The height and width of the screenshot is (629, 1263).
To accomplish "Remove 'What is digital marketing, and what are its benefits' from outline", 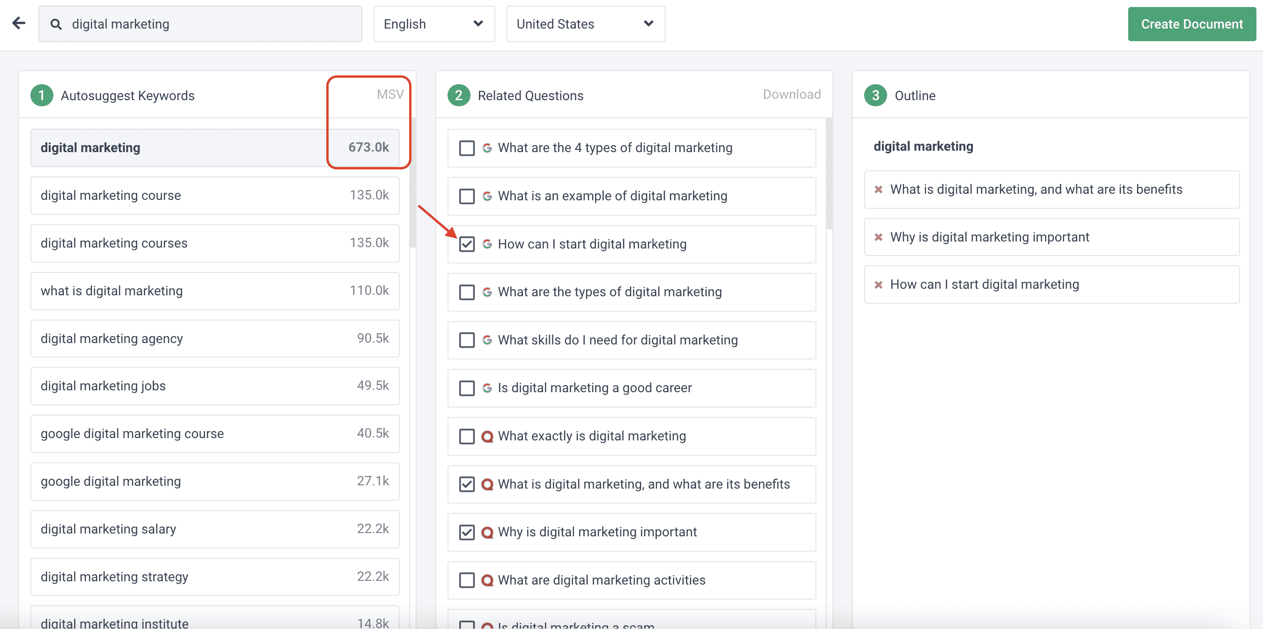I will [878, 189].
